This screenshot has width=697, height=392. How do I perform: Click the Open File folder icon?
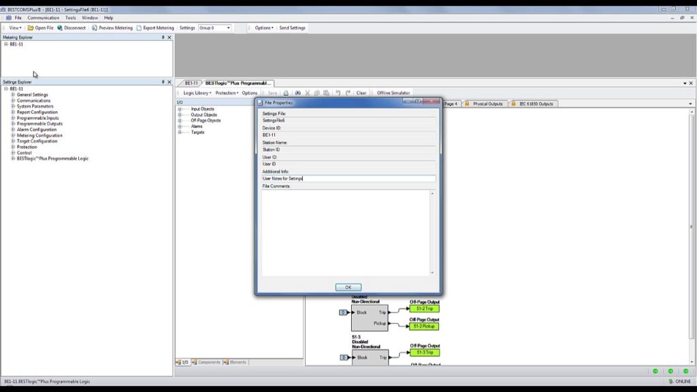(31, 28)
